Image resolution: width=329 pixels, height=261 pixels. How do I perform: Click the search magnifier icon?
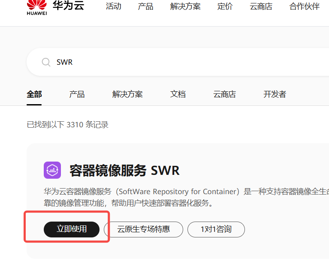46,62
